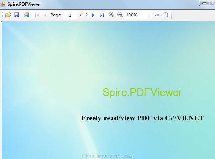The height and width of the screenshot is (159, 215).
Task: Zoom in with the magnifier plus icon
Action: (x=112, y=15)
